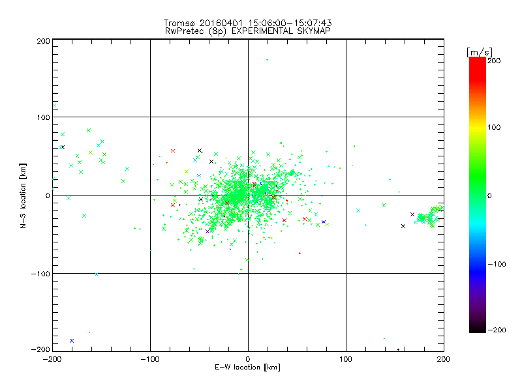Click the isolated cyan X marker on -100 N-S line

[x=97, y=274]
